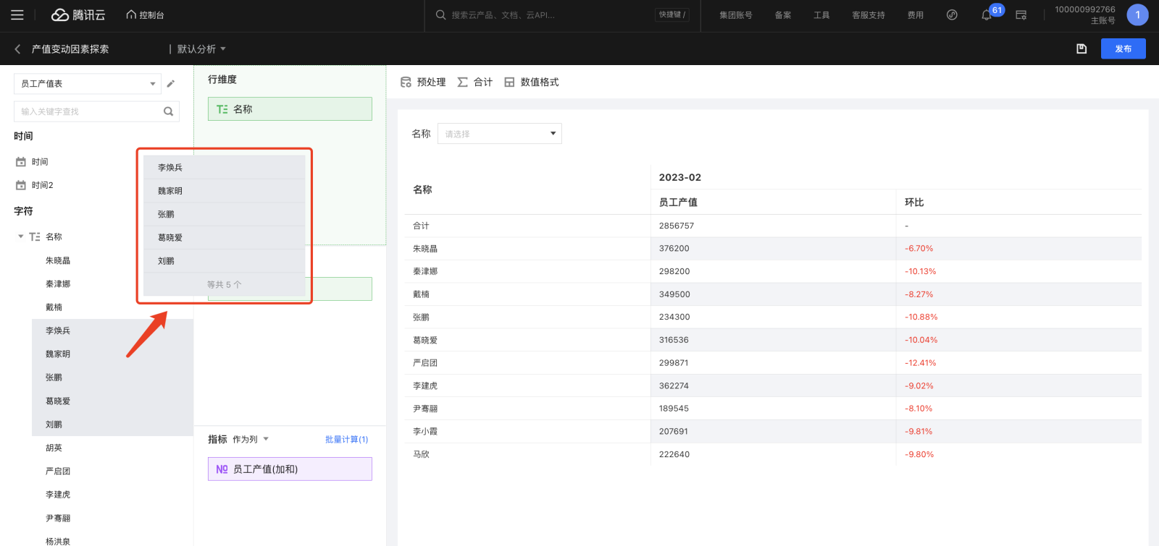The width and height of the screenshot is (1159, 546).
Task: Click the Tencent Cloud logo
Action: click(x=78, y=15)
